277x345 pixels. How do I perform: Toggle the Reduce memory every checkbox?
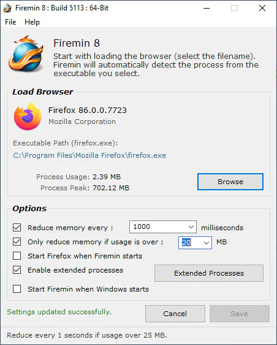(17, 228)
